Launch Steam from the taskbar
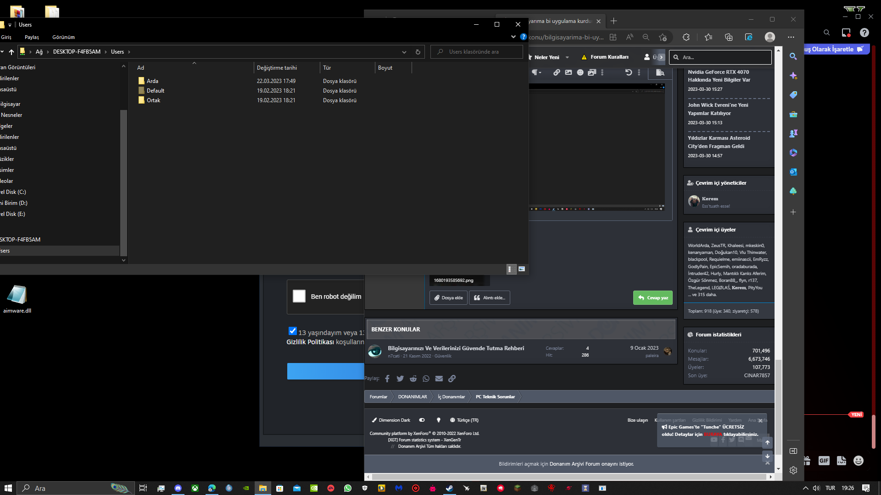 (x=449, y=488)
